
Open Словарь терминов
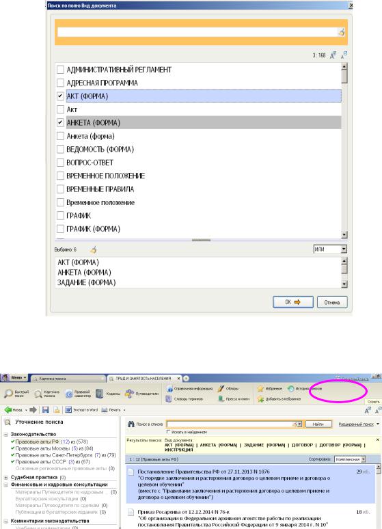[x=185, y=398]
